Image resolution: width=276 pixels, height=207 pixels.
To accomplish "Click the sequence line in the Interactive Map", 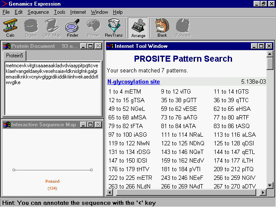I will point(53,170).
